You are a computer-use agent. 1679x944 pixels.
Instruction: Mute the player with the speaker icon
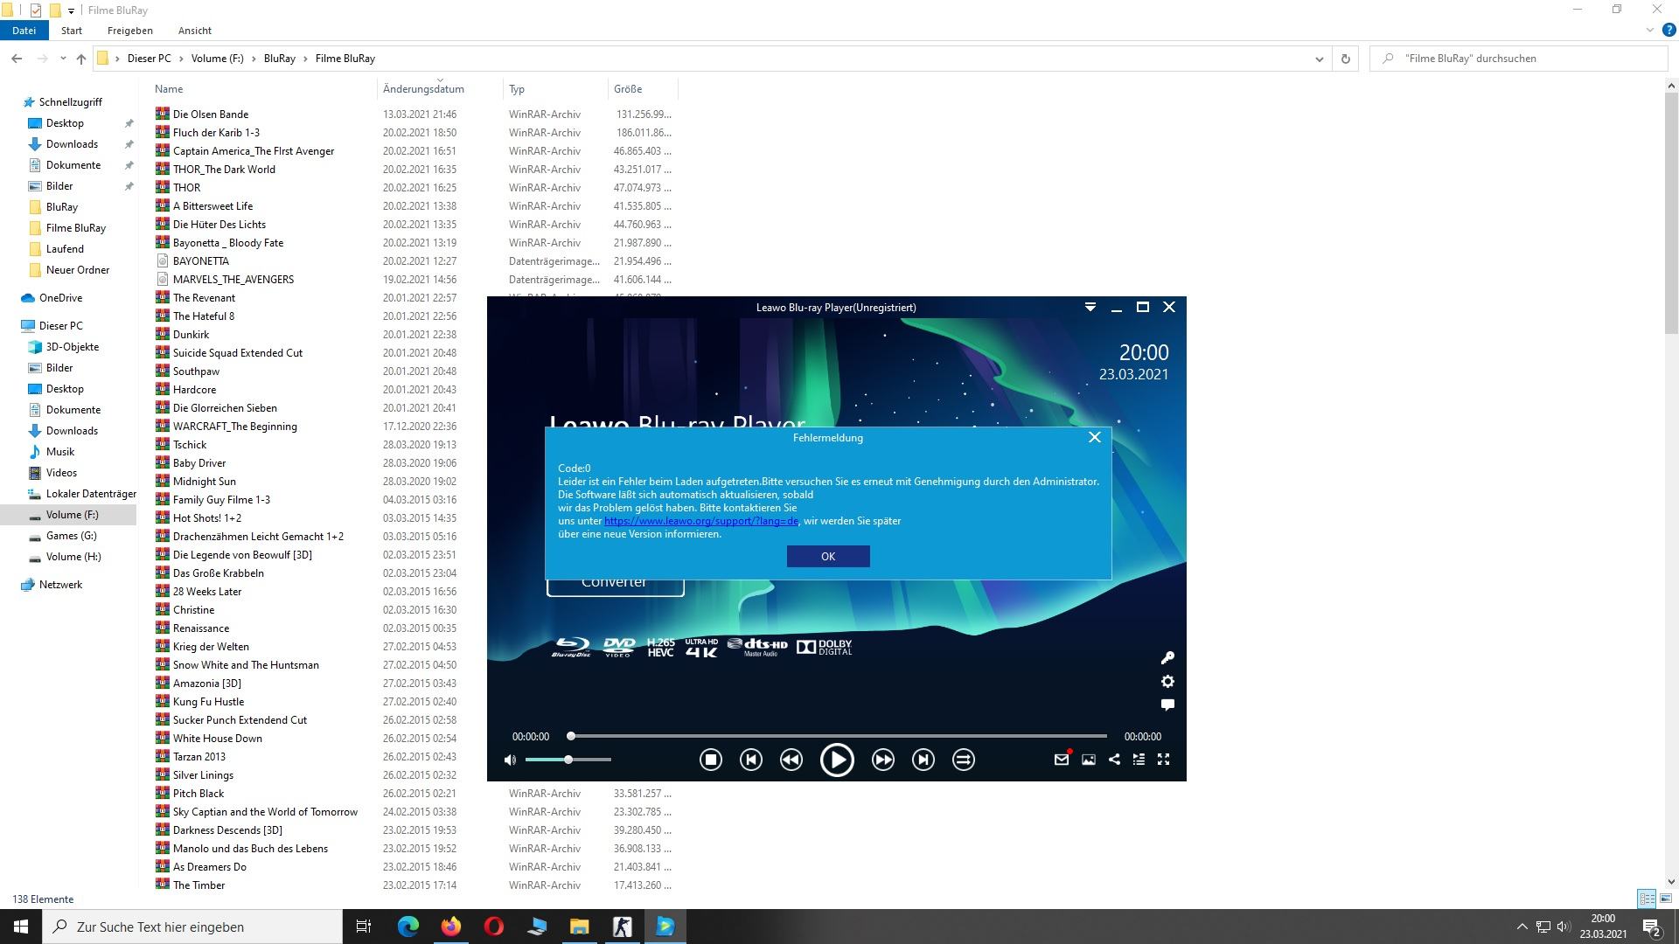(x=511, y=760)
